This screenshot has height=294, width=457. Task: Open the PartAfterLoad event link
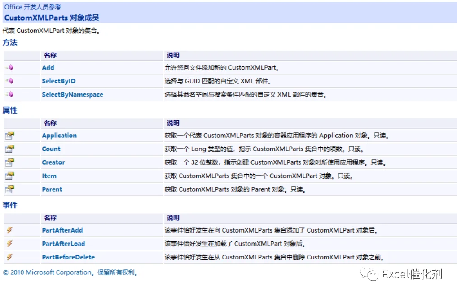pos(64,244)
